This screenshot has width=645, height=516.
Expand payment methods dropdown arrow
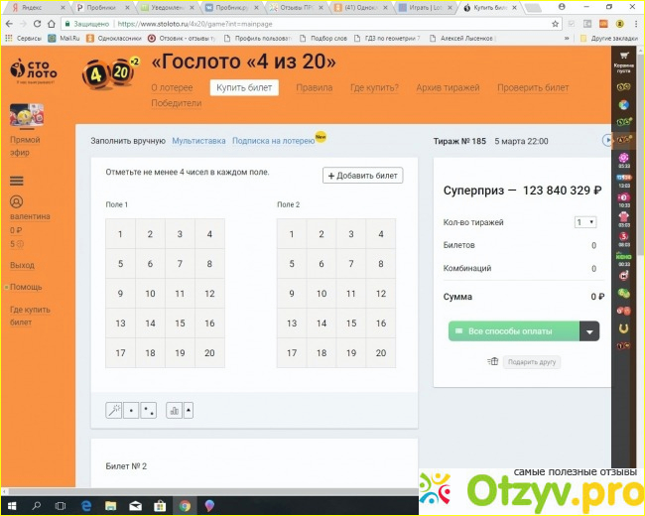pyautogui.click(x=589, y=331)
